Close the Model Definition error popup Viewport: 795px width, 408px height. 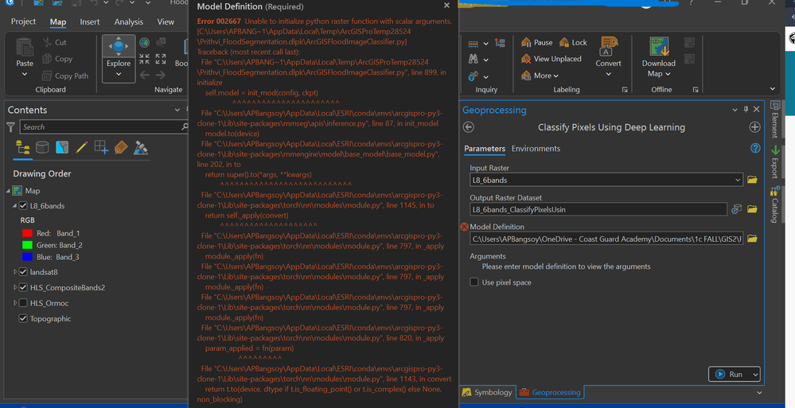click(x=446, y=6)
